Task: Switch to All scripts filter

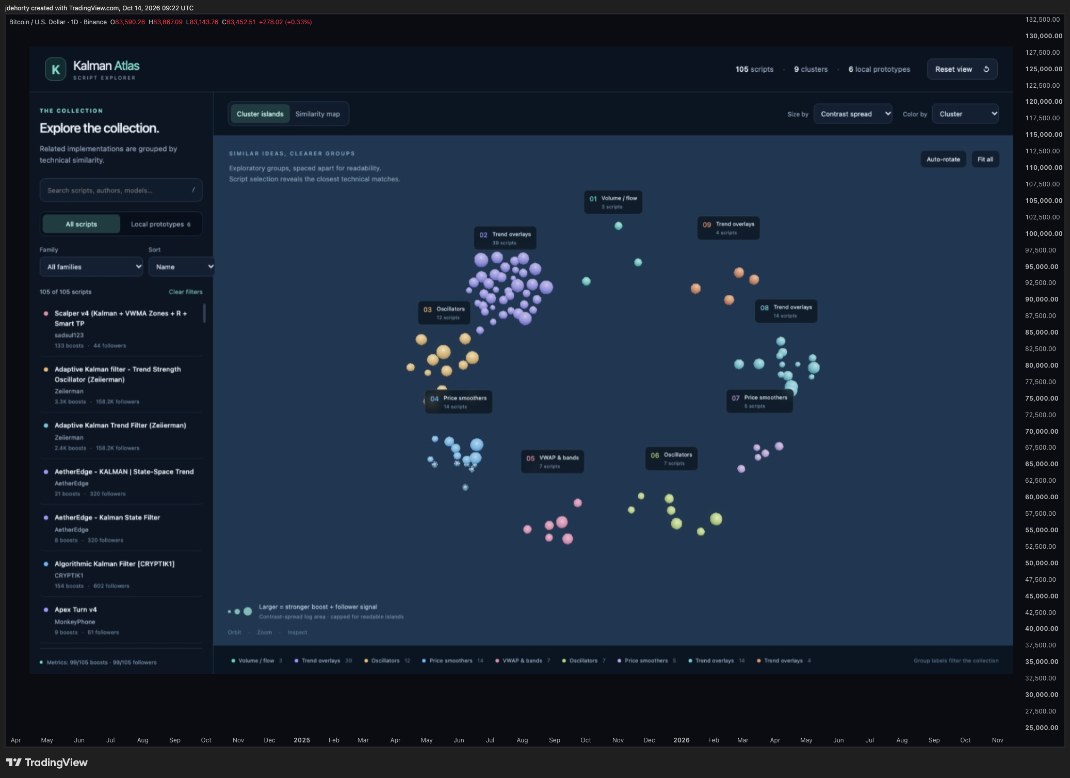Action: 81,224
